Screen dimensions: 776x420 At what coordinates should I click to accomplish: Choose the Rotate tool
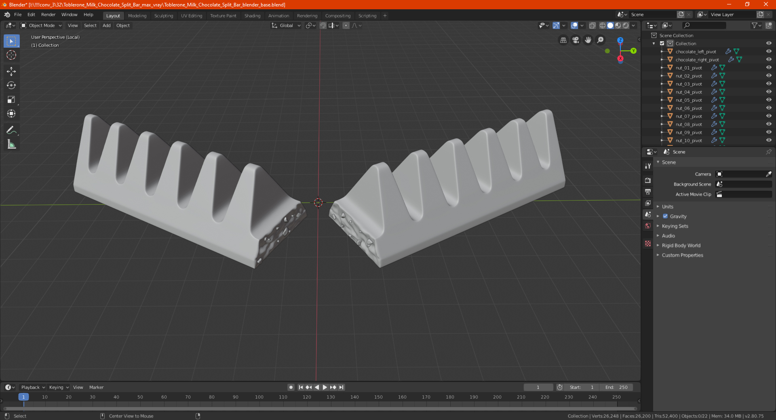point(11,86)
